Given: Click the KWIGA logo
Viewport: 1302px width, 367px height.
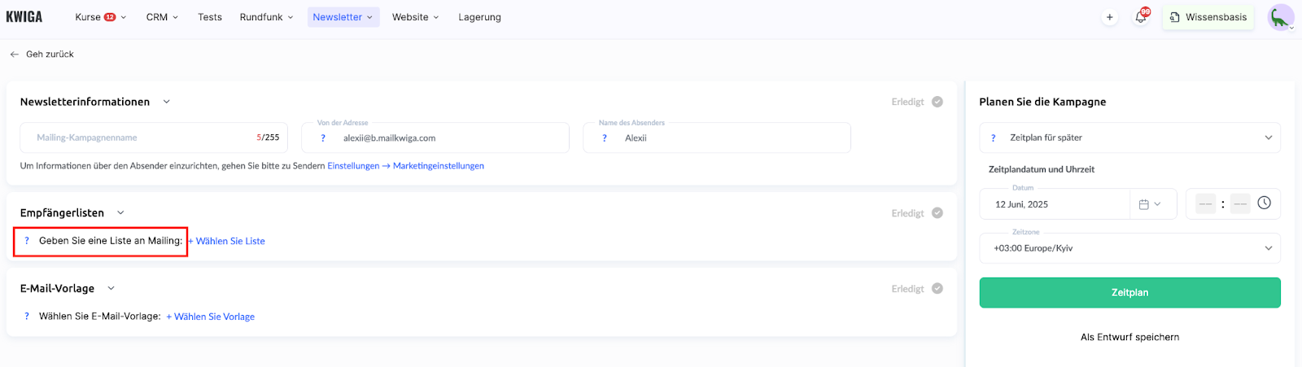Looking at the screenshot, I should click(24, 17).
